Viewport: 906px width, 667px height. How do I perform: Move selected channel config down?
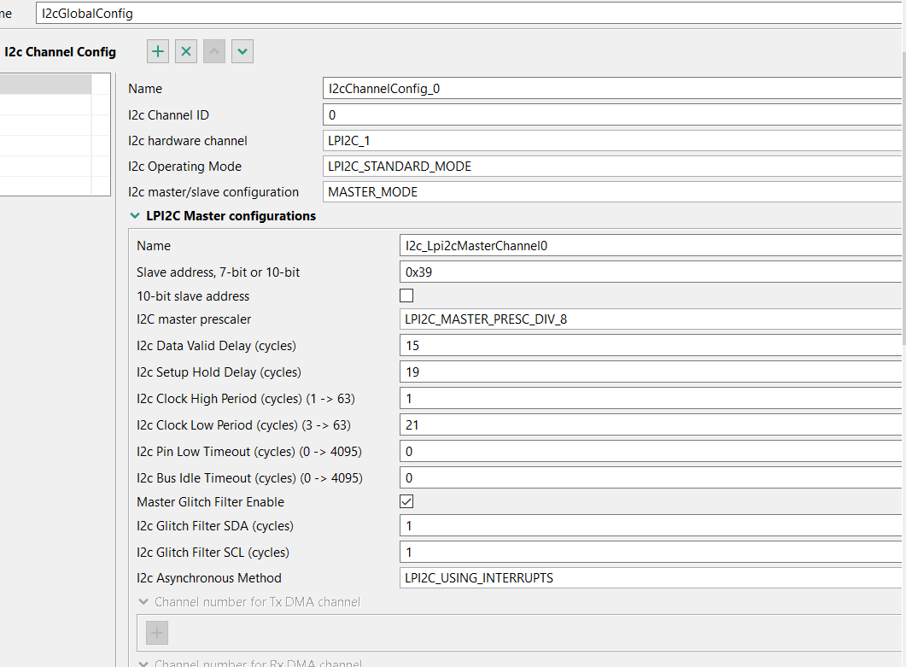243,51
